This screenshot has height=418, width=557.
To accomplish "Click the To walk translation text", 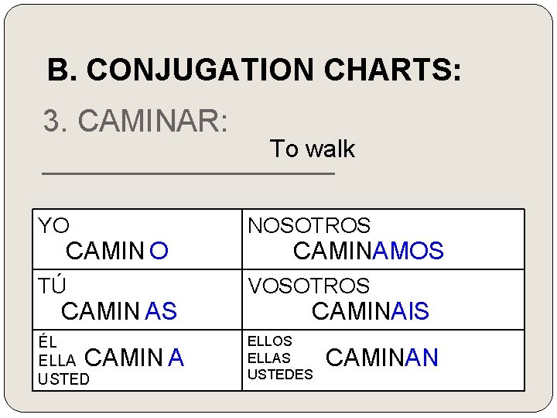I will [x=313, y=149].
